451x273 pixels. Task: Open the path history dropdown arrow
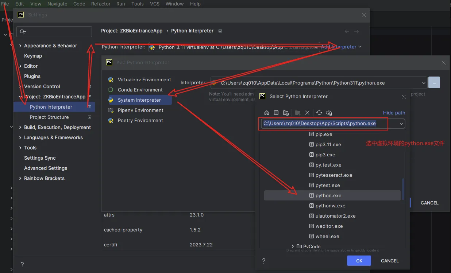point(401,124)
